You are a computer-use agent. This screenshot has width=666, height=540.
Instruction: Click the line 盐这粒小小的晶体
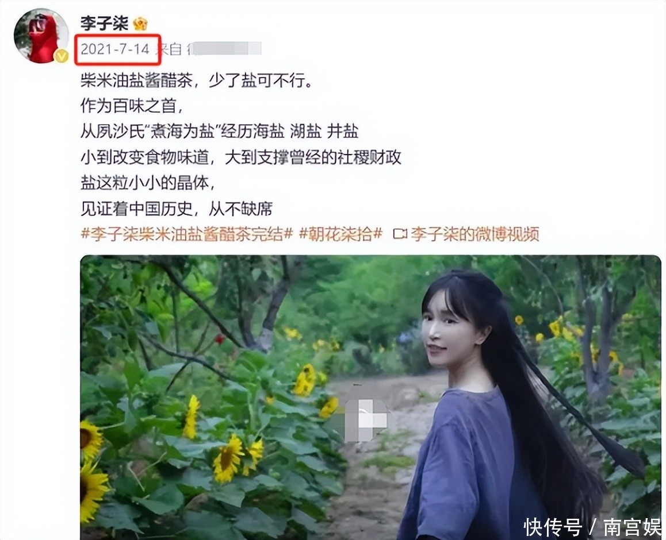[x=148, y=183]
